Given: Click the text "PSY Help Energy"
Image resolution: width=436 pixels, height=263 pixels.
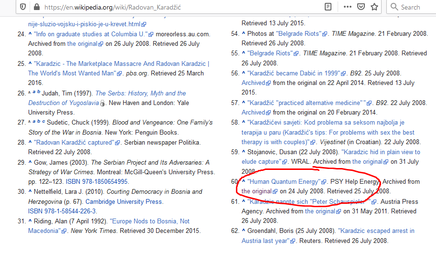Looking at the screenshot, I should click(355, 182).
